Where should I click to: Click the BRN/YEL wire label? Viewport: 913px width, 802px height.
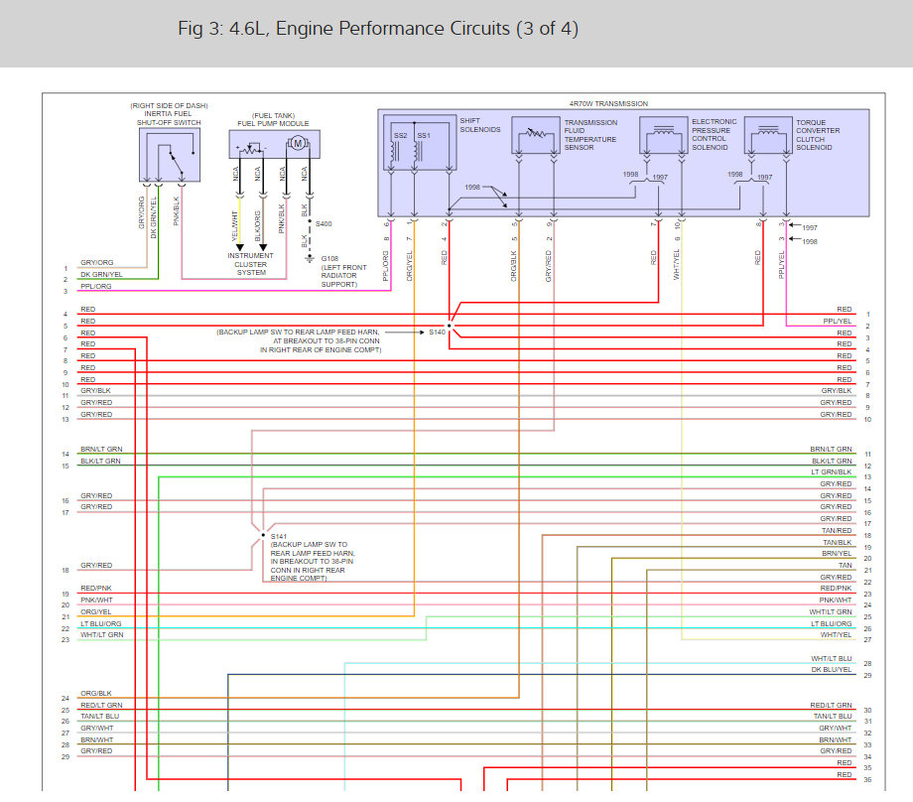[837, 553]
